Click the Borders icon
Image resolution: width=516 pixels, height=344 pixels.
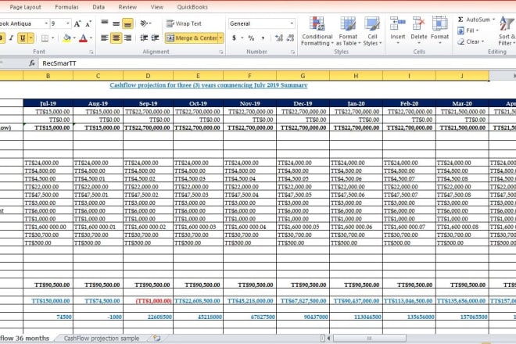tap(45, 38)
